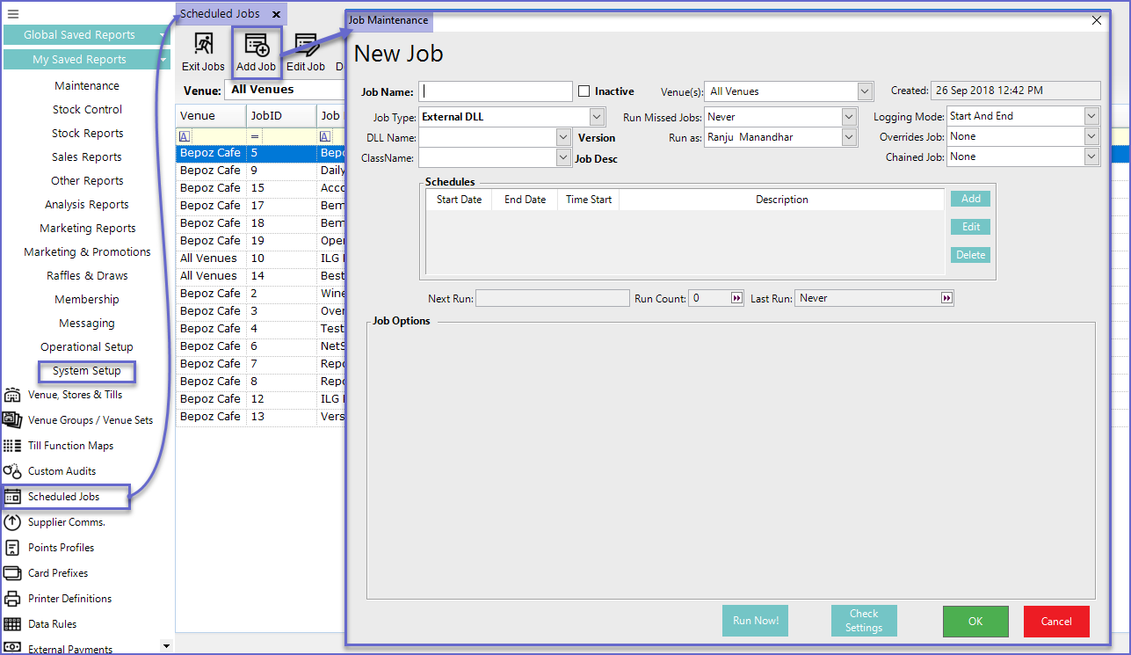Click the Exit Jobs toolbar icon

pos(203,53)
